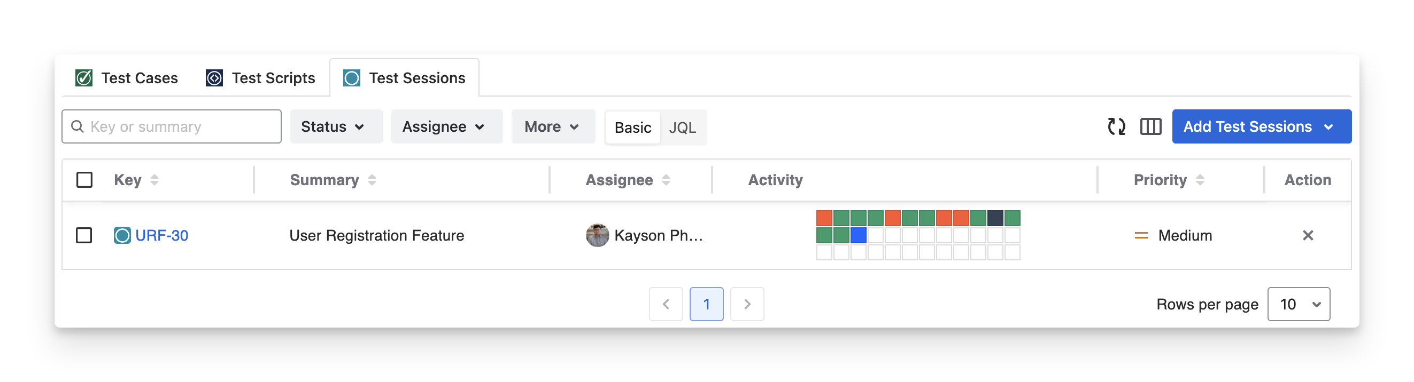Switch to the Test Cases tab

pyautogui.click(x=127, y=78)
